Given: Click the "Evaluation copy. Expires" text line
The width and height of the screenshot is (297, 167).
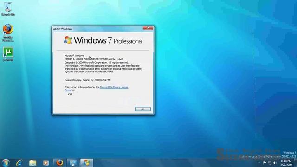Looking at the screenshot, I should (87, 80).
